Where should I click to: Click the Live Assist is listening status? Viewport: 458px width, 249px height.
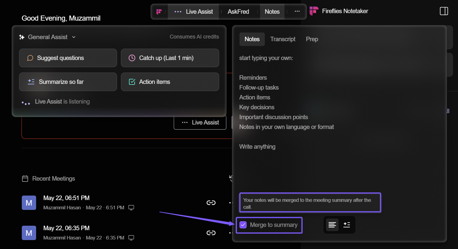coord(62,102)
